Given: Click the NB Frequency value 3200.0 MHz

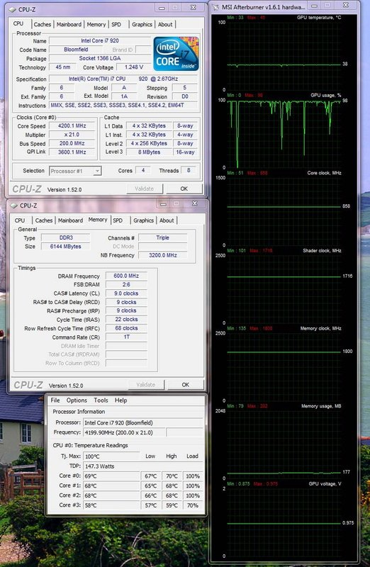Looking at the screenshot, I should (x=163, y=255).
